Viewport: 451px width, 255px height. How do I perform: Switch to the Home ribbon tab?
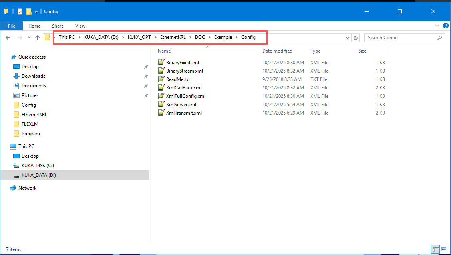pyautogui.click(x=34, y=26)
